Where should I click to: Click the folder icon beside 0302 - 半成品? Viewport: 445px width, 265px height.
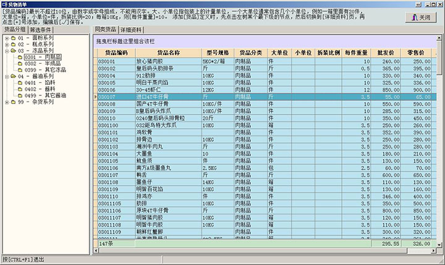pyautogui.click(x=20, y=63)
